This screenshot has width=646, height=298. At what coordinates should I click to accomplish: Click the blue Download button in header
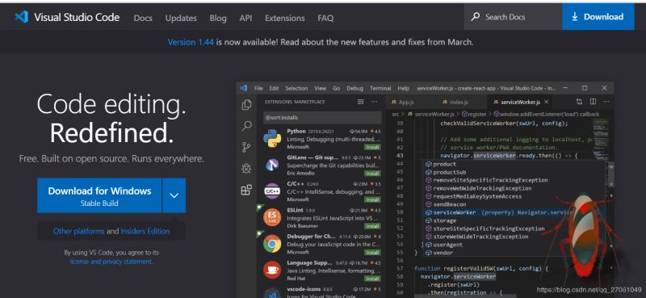(598, 17)
